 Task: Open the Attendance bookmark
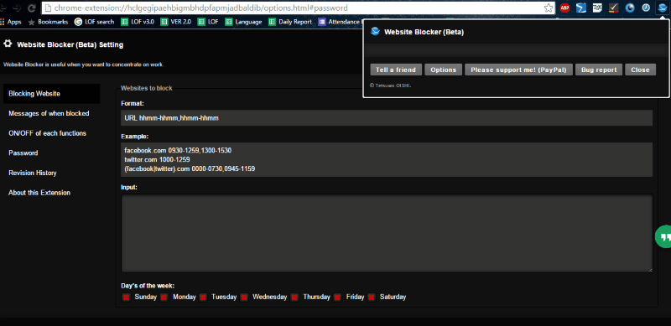(x=340, y=22)
